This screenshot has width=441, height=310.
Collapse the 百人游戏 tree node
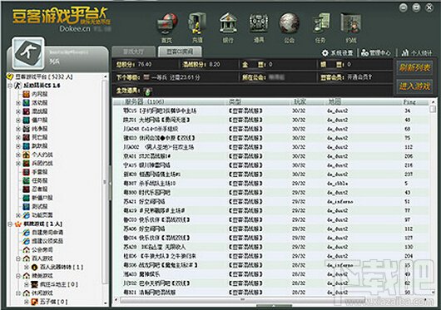tap(18, 258)
